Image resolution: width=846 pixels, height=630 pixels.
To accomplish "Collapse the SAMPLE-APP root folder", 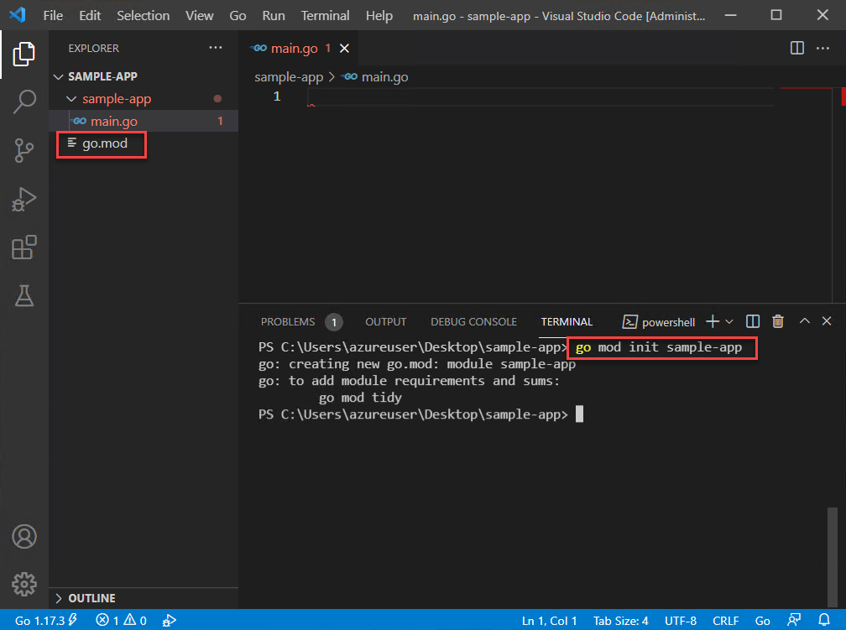I will (59, 76).
